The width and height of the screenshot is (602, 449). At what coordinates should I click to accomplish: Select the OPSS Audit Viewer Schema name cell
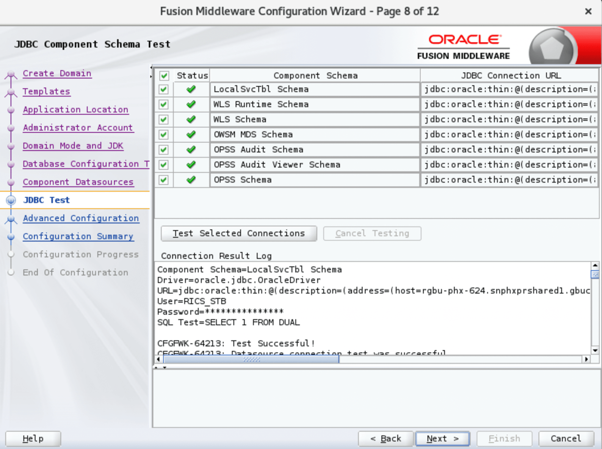click(315, 165)
